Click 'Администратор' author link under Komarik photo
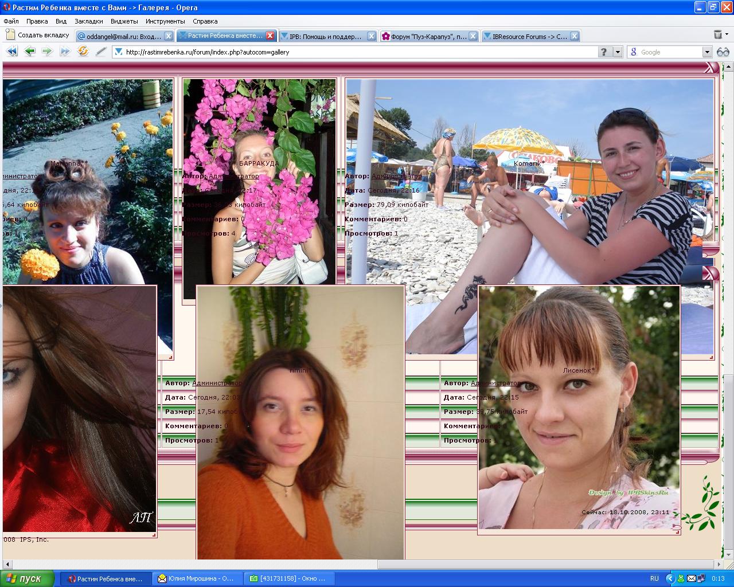This screenshot has height=587, width=734. [396, 176]
